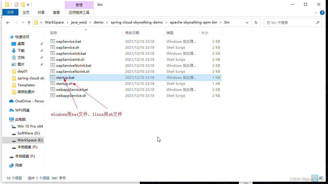
Task: Open the day01 folder in sidebar
Action: coord(22,71)
